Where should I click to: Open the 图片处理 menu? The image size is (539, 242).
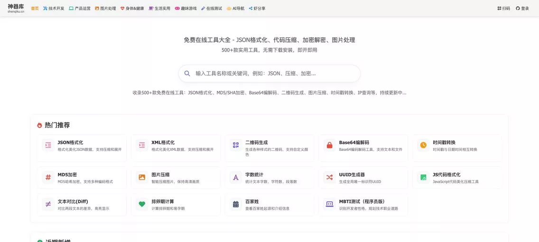pos(105,9)
